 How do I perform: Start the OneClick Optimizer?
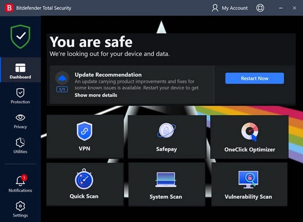point(249,137)
